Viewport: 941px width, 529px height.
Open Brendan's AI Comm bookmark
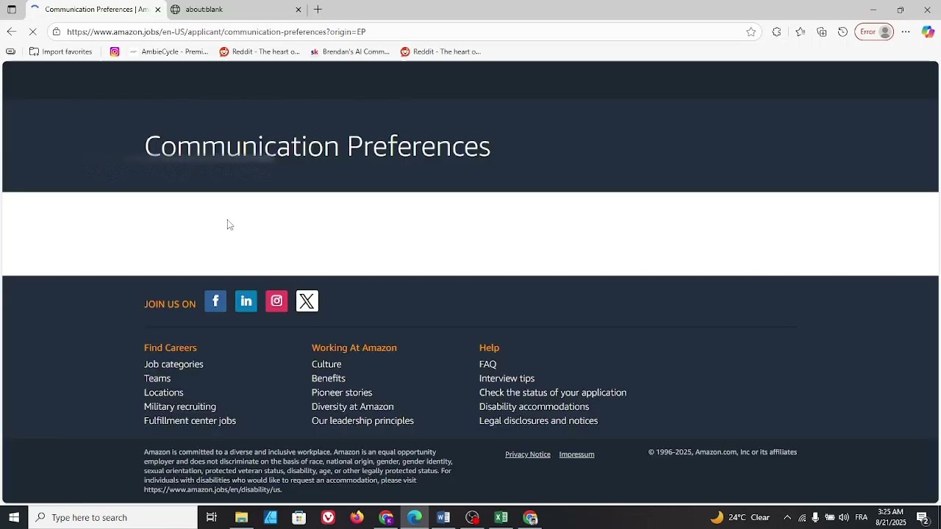click(x=350, y=51)
